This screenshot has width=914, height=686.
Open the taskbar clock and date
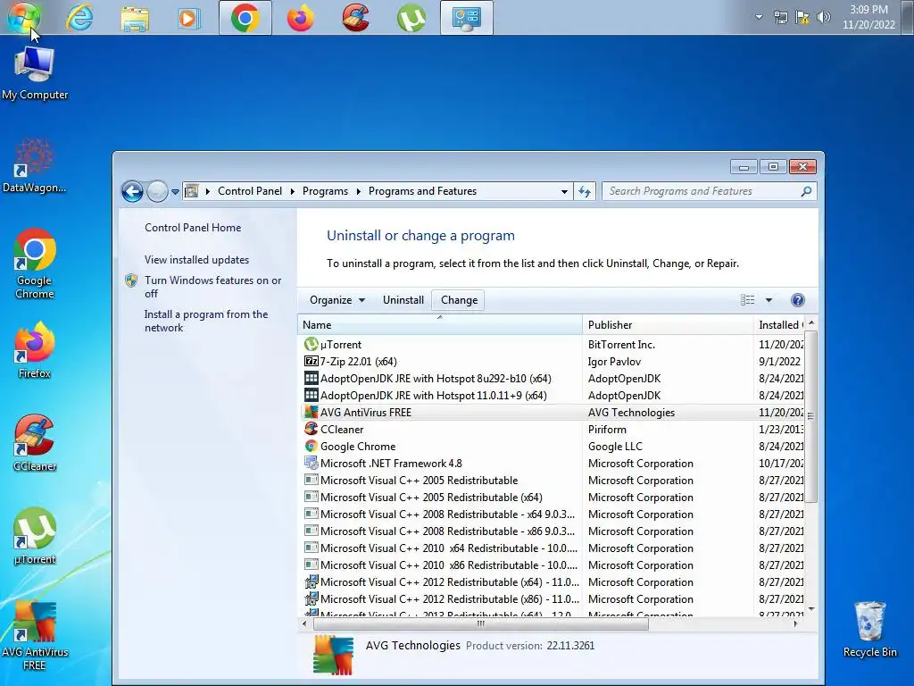(868, 17)
